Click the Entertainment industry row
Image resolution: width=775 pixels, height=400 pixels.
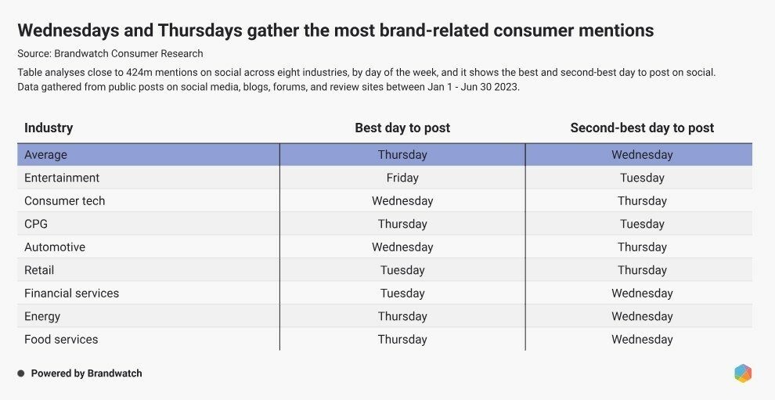click(x=62, y=178)
